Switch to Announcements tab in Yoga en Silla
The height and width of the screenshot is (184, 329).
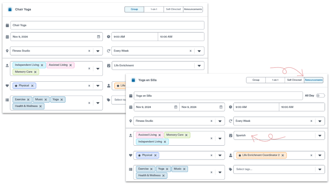[314, 80]
